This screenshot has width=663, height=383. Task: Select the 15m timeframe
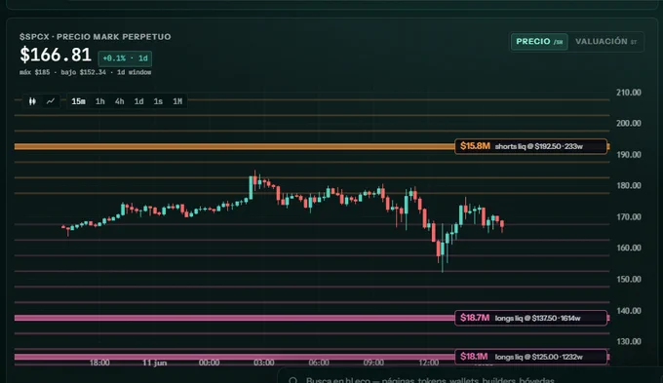78,101
